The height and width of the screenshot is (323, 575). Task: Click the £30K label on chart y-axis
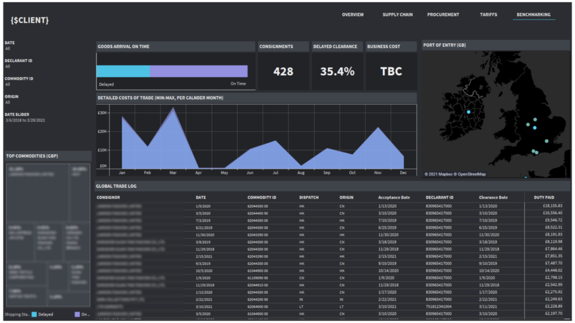click(102, 113)
